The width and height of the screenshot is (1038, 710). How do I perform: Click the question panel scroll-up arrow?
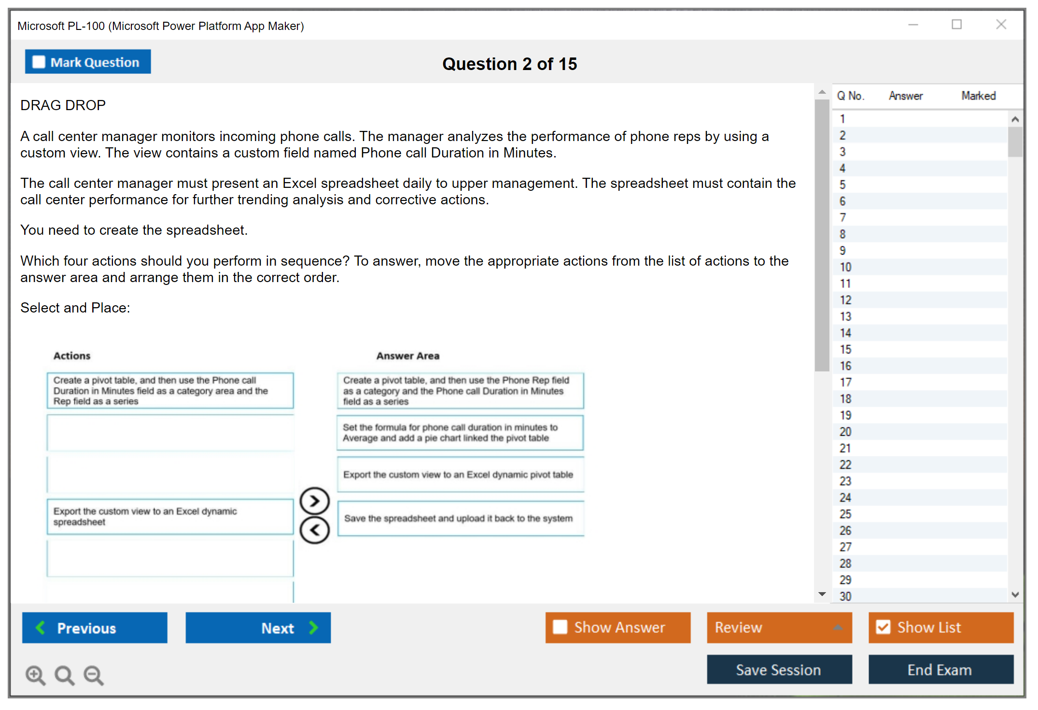click(x=822, y=92)
